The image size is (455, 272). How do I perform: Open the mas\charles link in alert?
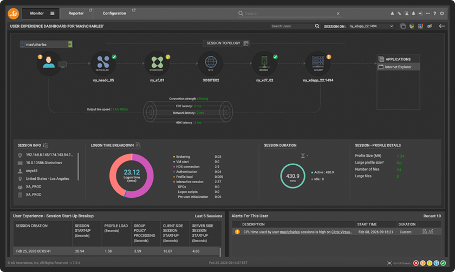(290, 232)
